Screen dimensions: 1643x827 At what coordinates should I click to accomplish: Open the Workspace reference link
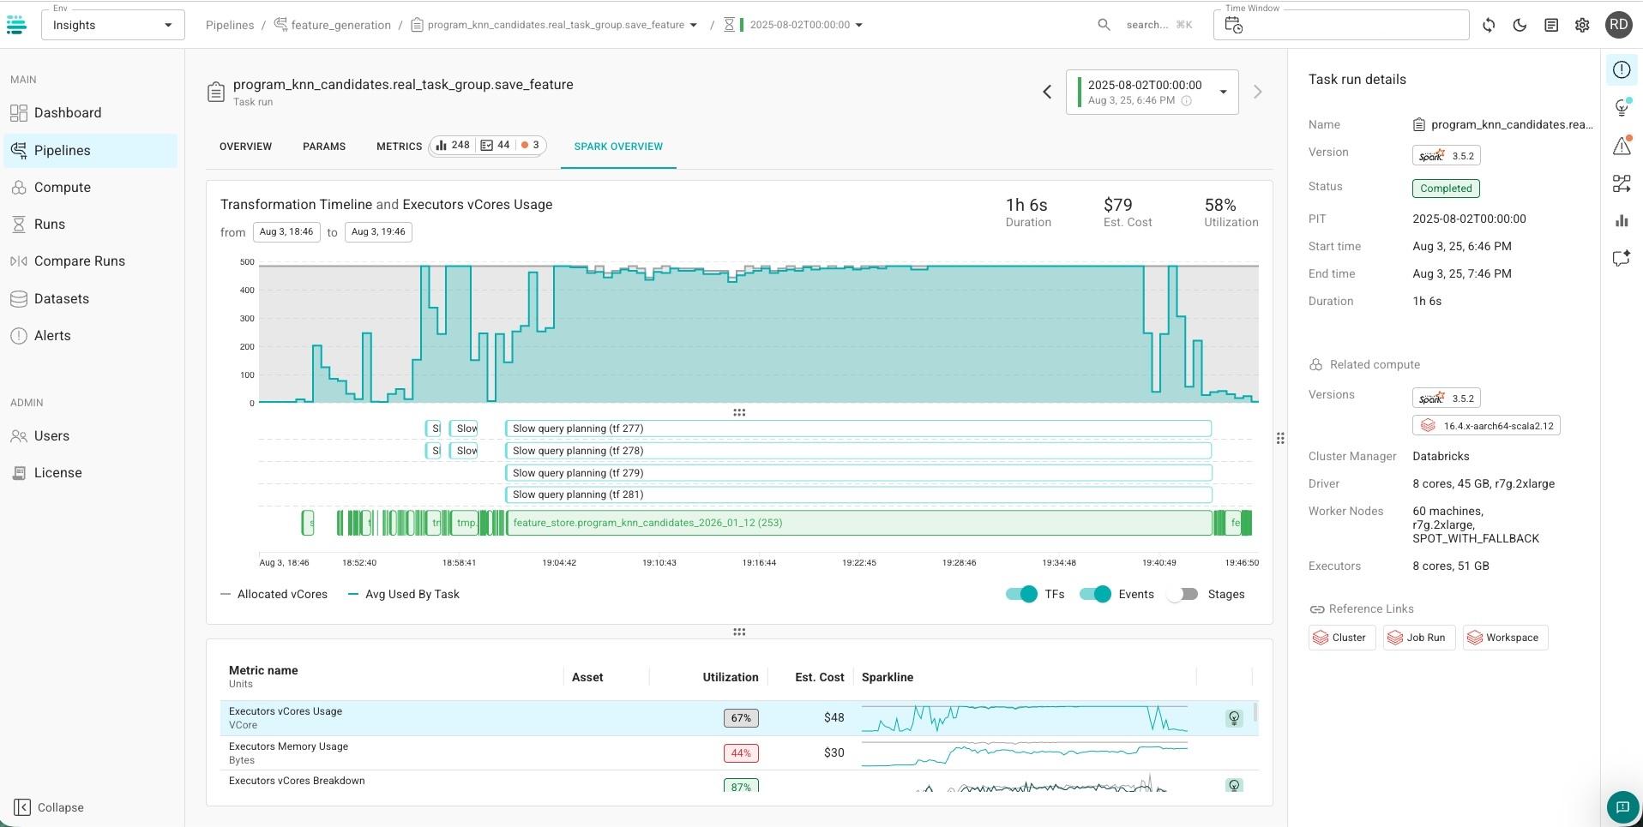[1505, 638]
